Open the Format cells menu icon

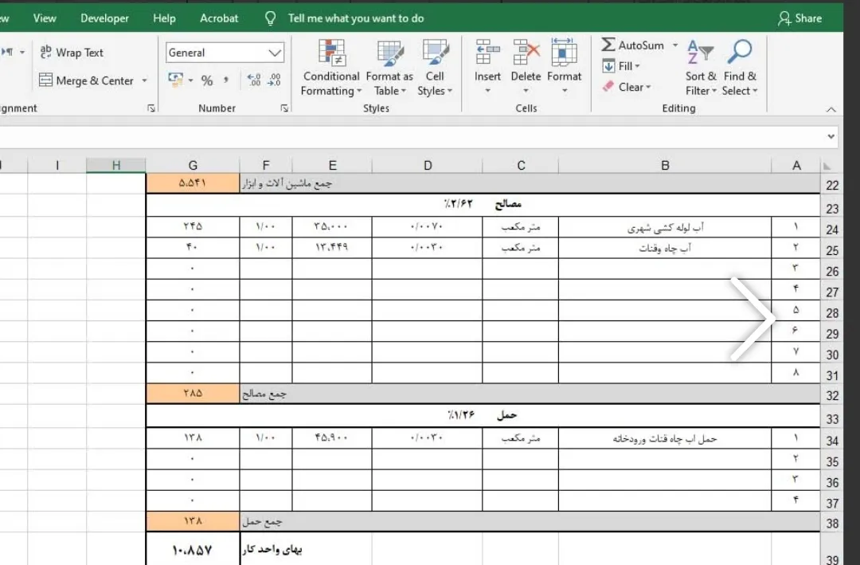[564, 53]
